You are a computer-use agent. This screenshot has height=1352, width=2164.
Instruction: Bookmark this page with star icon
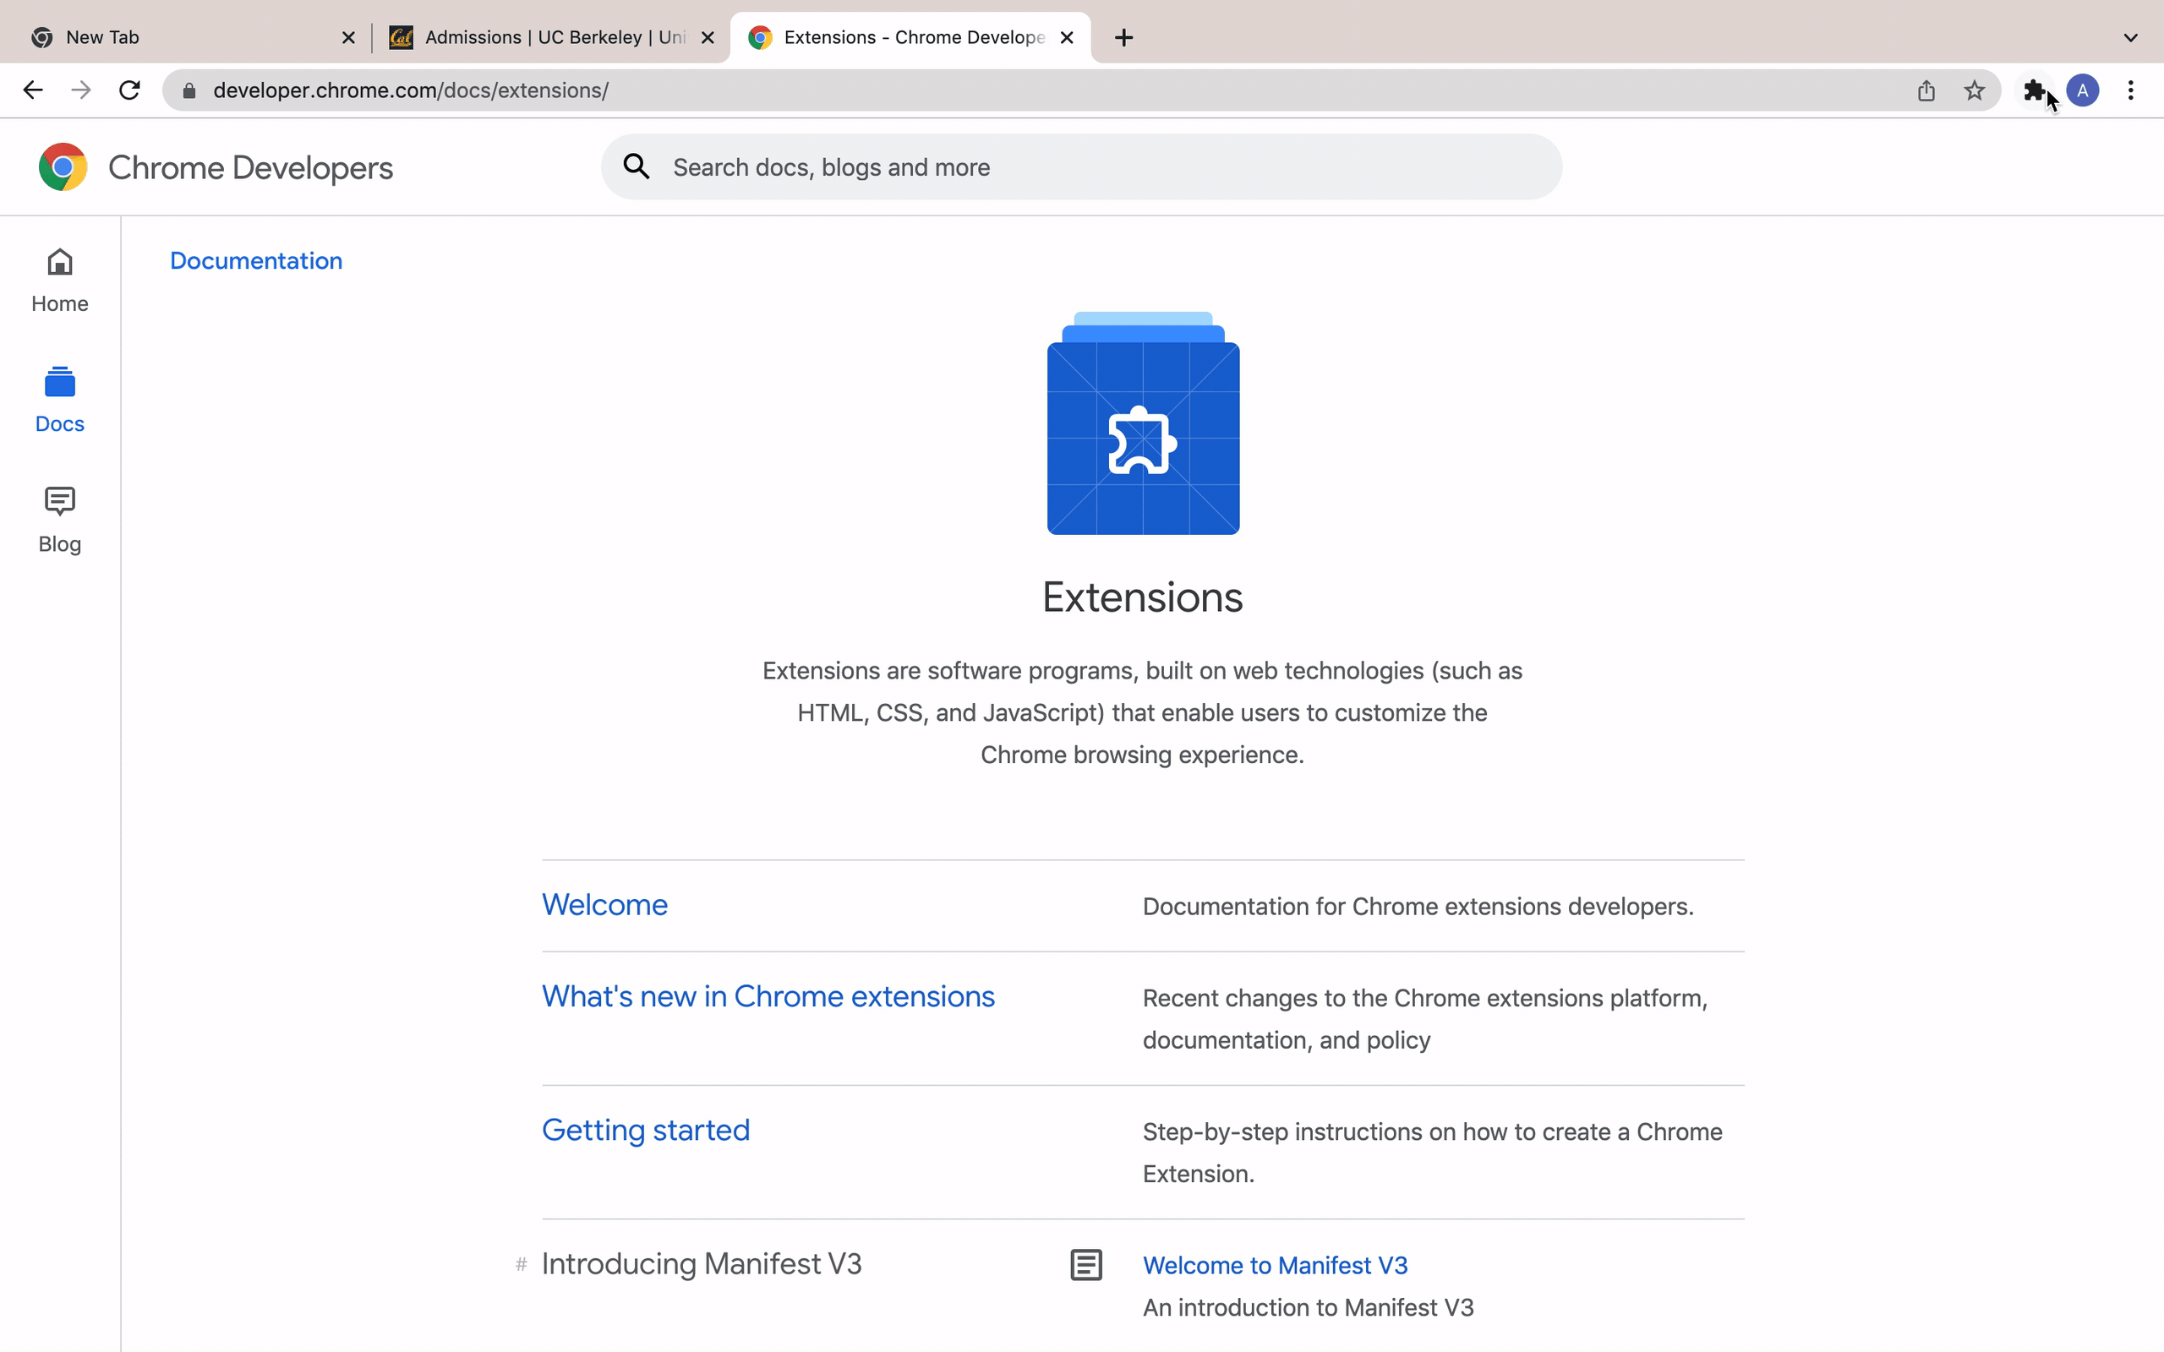pyautogui.click(x=1975, y=90)
